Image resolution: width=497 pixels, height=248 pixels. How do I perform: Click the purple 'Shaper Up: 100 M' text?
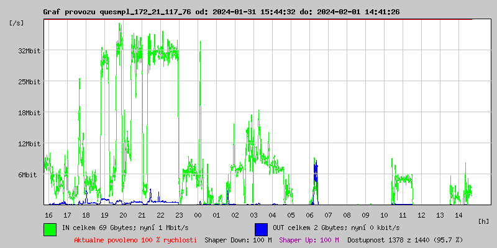(x=309, y=240)
